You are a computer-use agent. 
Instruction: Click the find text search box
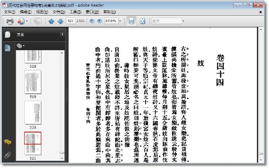point(166,21)
